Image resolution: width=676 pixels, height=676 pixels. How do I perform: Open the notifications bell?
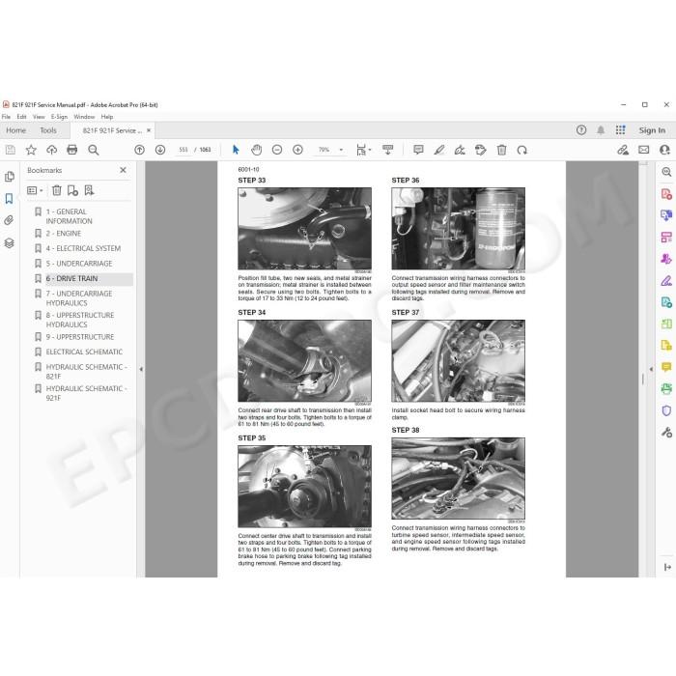(601, 130)
